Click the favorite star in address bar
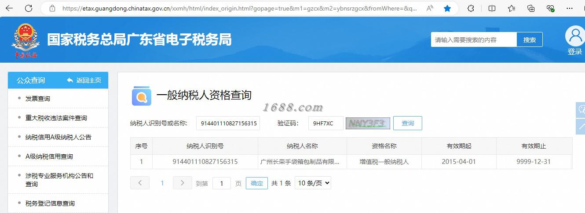 pos(447,8)
